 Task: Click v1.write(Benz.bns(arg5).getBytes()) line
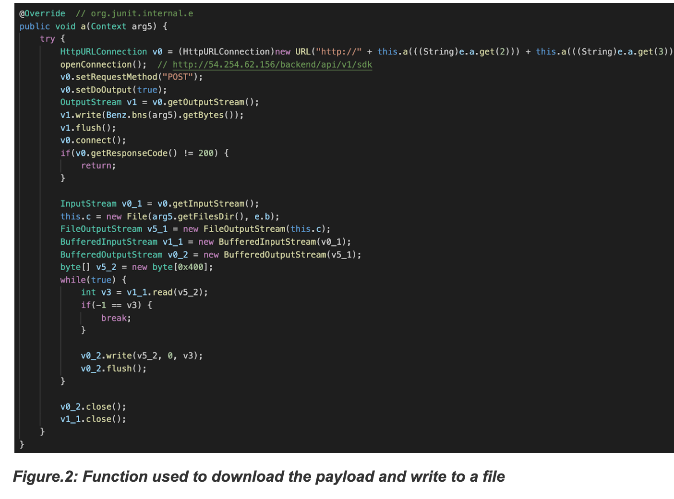pyautogui.click(x=152, y=115)
